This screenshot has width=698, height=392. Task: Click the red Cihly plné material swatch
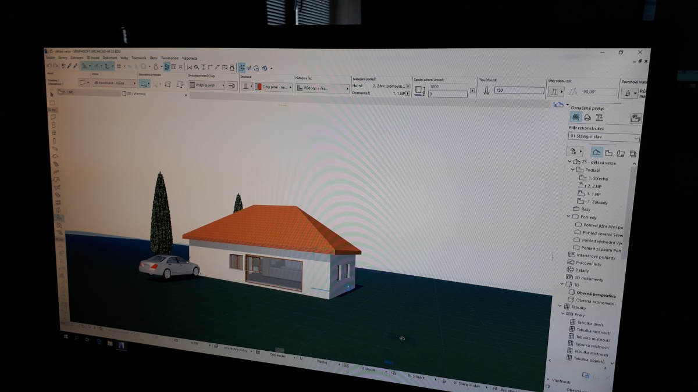pyautogui.click(x=258, y=87)
